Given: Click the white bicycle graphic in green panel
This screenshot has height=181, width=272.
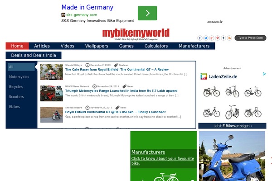Looking at the screenshot, I should [166, 177].
